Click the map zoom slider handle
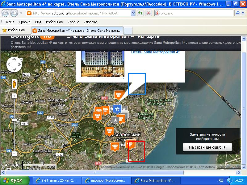This screenshot has height=185, width=247. click(14, 120)
